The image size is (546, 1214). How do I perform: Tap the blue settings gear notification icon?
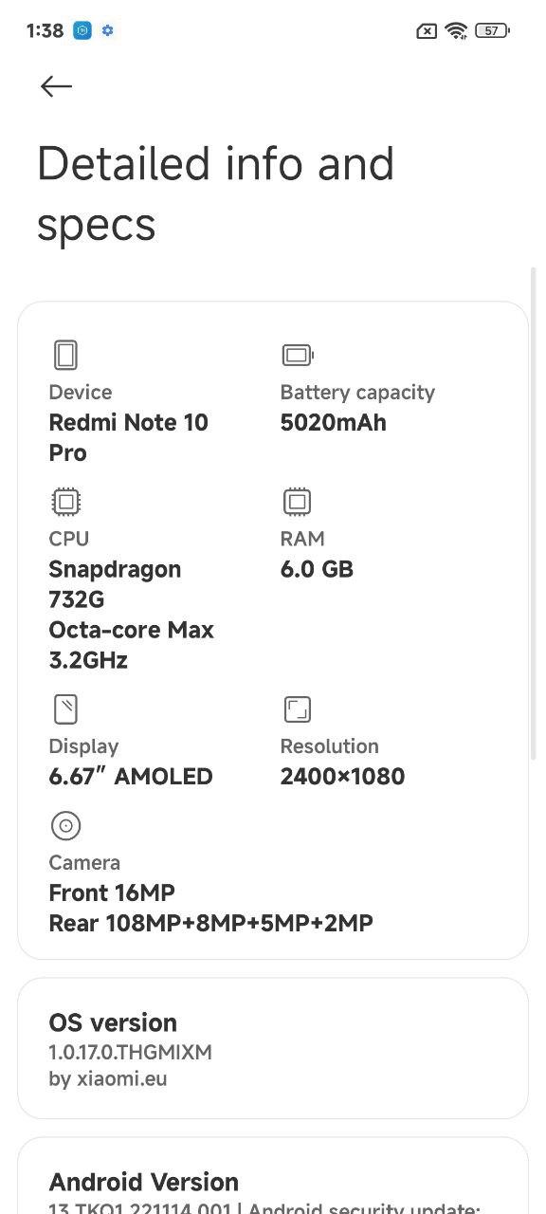107,30
